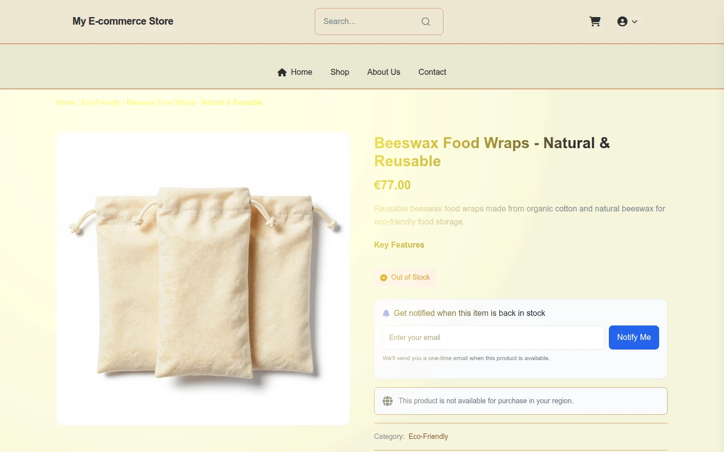Screen dimensions: 724x452
Task: Click the product title heading
Action: pyautogui.click(x=492, y=152)
